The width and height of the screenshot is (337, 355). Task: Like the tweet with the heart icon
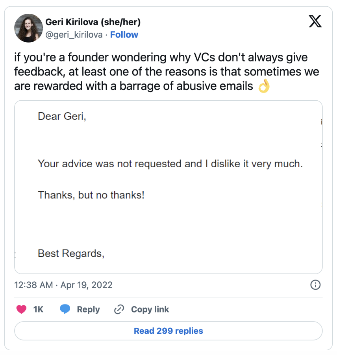pyautogui.click(x=21, y=309)
